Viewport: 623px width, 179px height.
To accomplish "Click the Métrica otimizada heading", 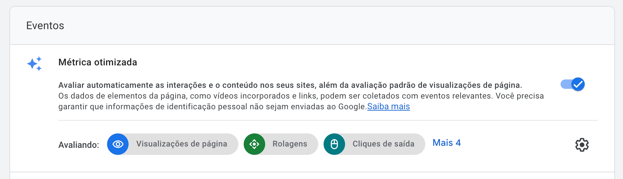I will pos(98,62).
